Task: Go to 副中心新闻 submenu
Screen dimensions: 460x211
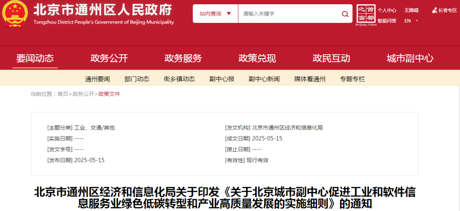Action: click(264, 79)
